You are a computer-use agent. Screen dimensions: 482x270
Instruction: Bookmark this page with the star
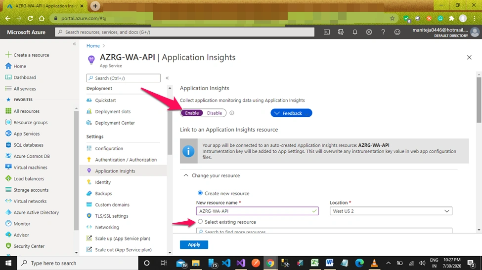pos(392,18)
